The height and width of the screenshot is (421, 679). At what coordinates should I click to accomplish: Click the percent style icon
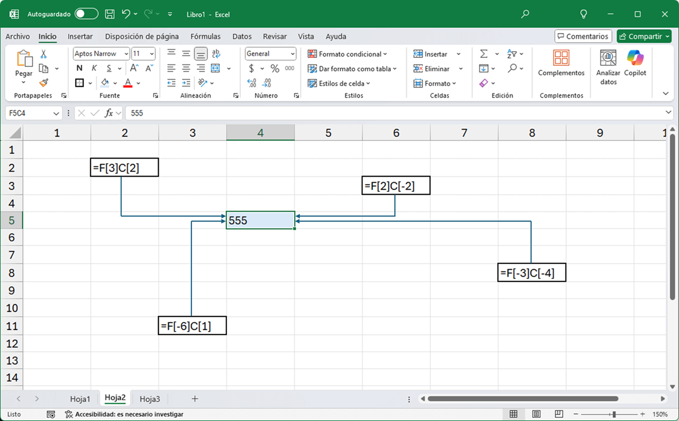coord(275,68)
